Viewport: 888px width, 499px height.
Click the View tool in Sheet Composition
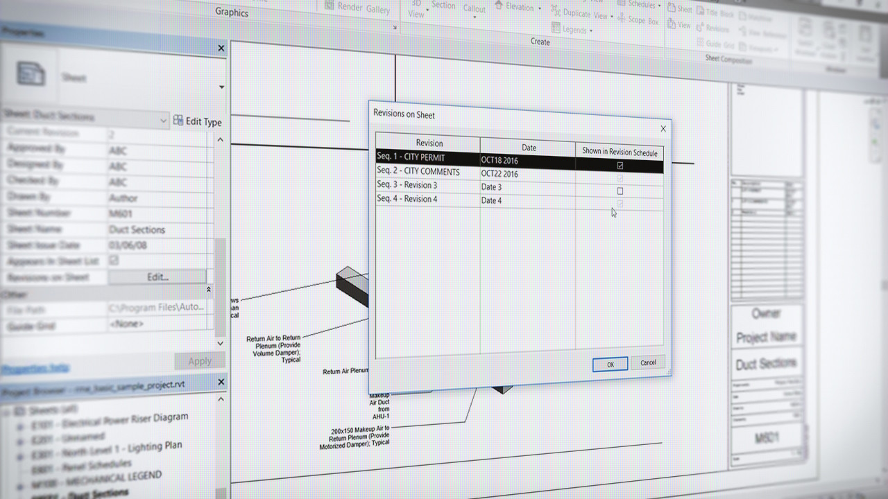click(x=679, y=24)
